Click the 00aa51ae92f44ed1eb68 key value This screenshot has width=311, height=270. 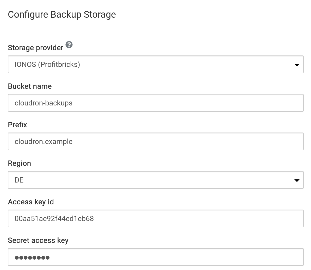click(x=54, y=218)
